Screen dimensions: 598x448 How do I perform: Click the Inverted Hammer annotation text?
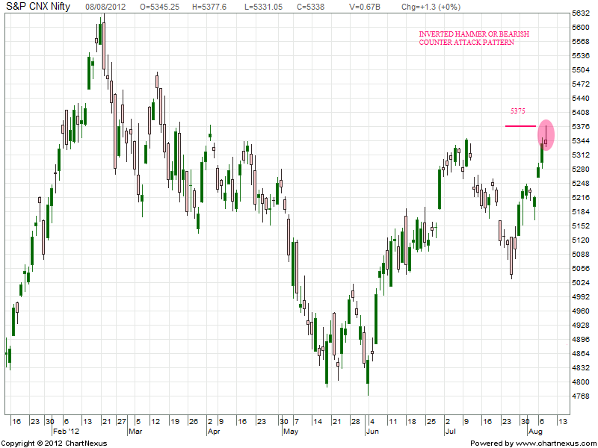[x=474, y=38]
